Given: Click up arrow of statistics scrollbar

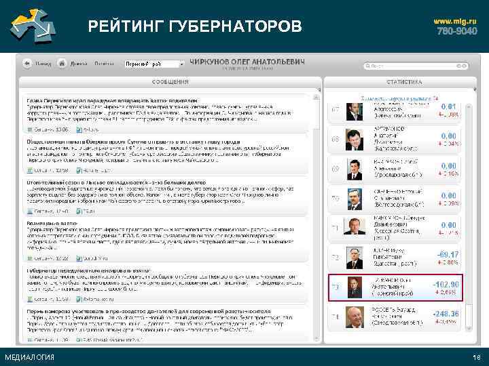Looking at the screenshot, I should point(469,107).
